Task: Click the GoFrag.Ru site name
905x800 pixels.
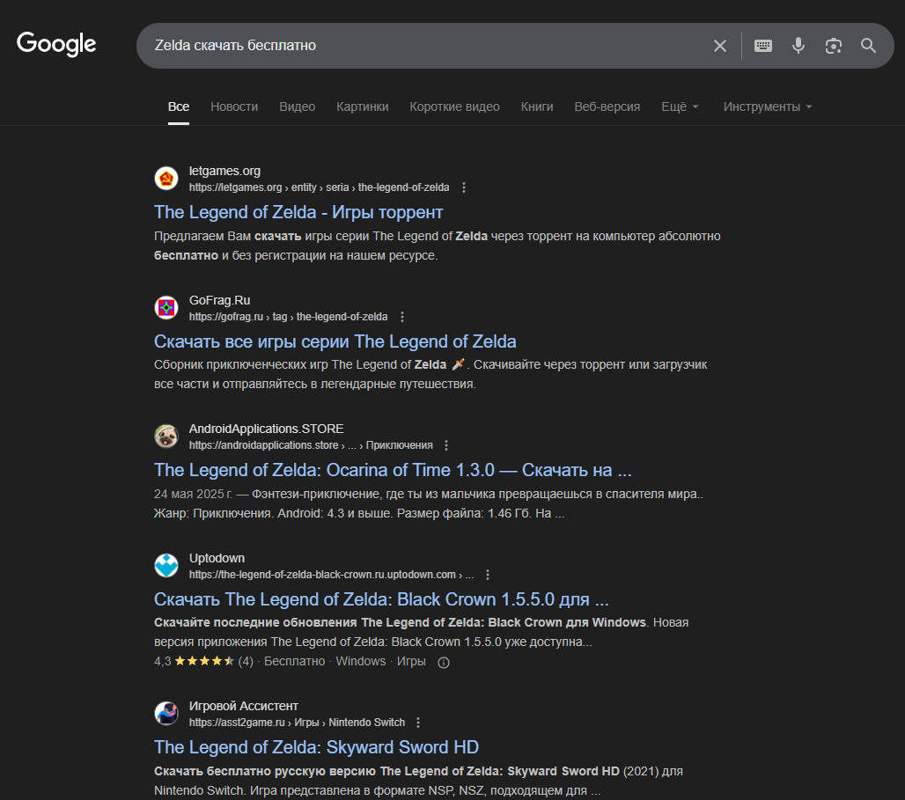Action: click(x=219, y=300)
